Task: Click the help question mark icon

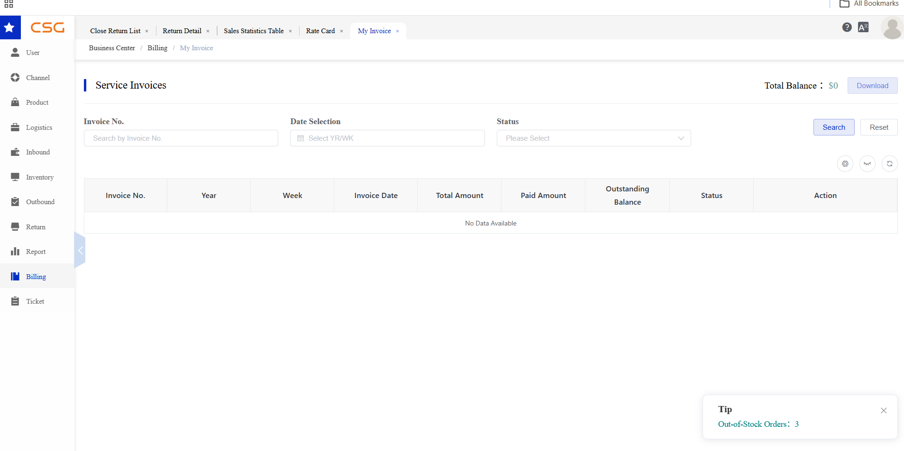Action: (x=847, y=27)
